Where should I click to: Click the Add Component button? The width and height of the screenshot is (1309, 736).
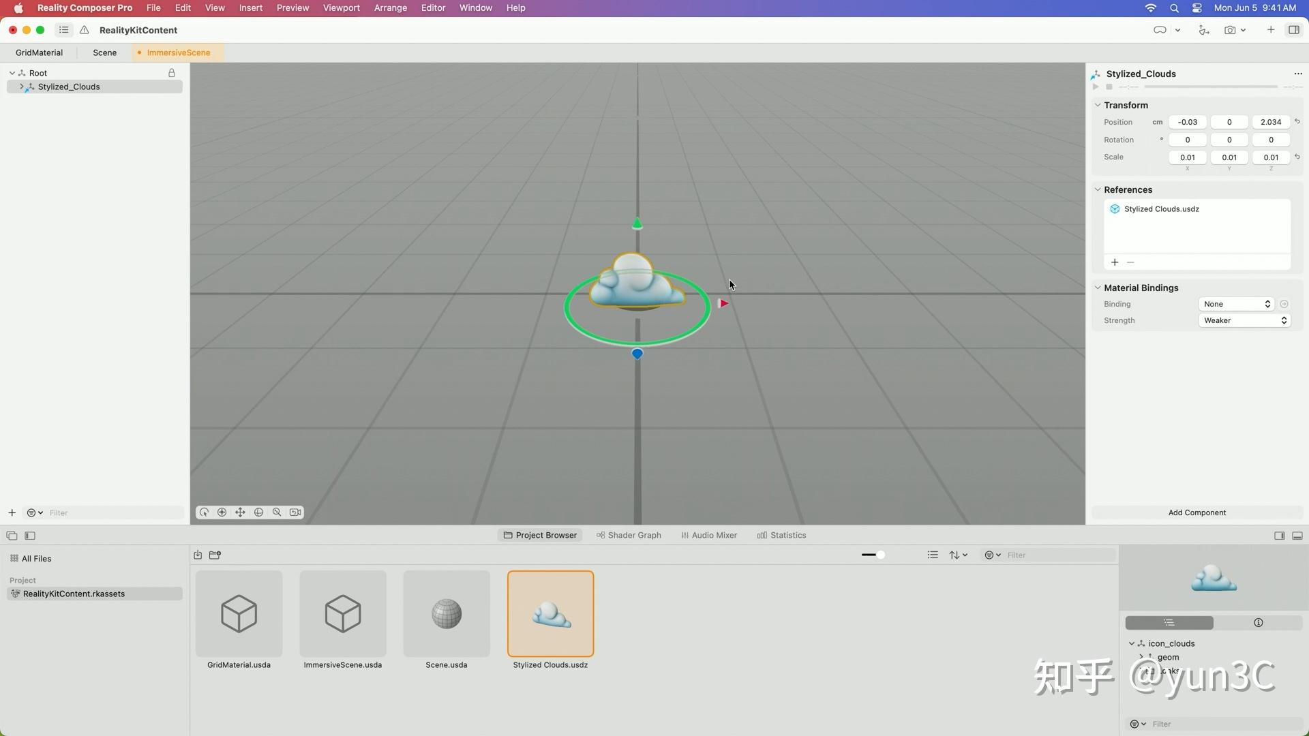tap(1197, 512)
